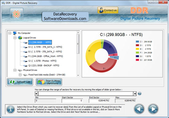
Task: Click the navy G:\ legend swatch
Action: [x=137, y=56]
